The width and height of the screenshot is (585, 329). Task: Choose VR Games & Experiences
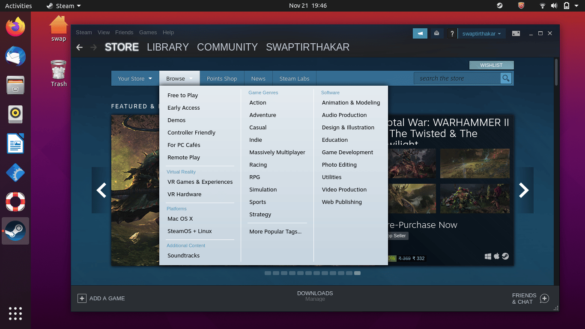[x=200, y=182]
